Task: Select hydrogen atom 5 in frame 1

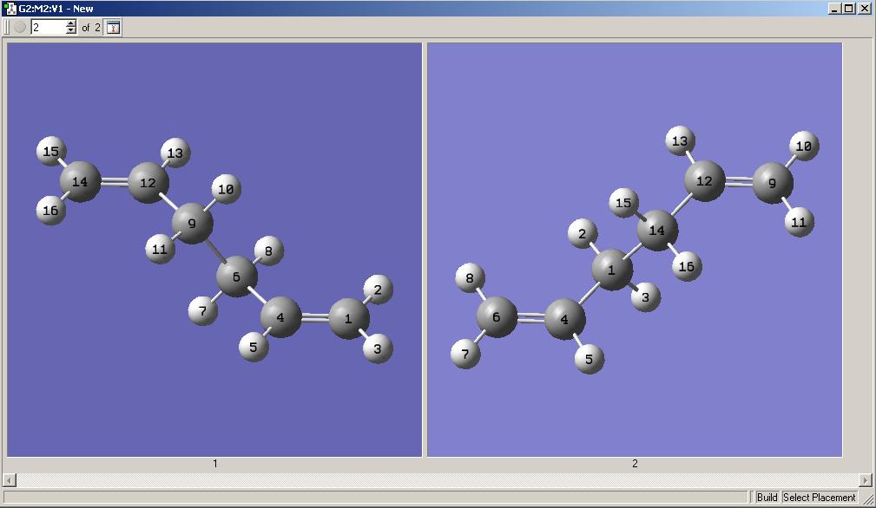Action: [254, 347]
